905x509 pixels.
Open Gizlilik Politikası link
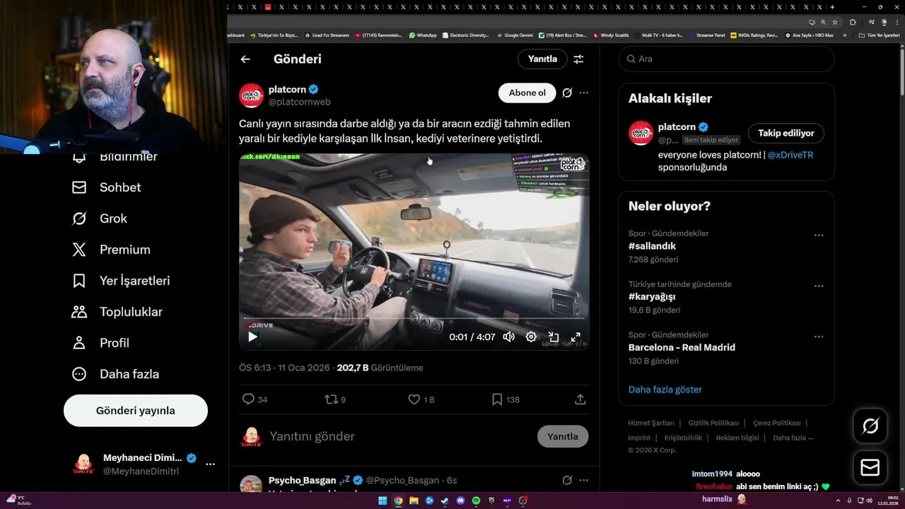pos(713,423)
